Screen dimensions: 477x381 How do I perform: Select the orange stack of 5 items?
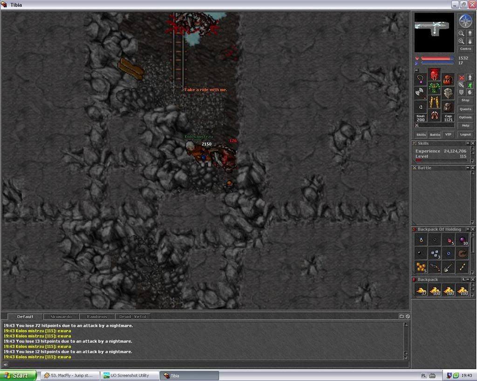click(421, 267)
